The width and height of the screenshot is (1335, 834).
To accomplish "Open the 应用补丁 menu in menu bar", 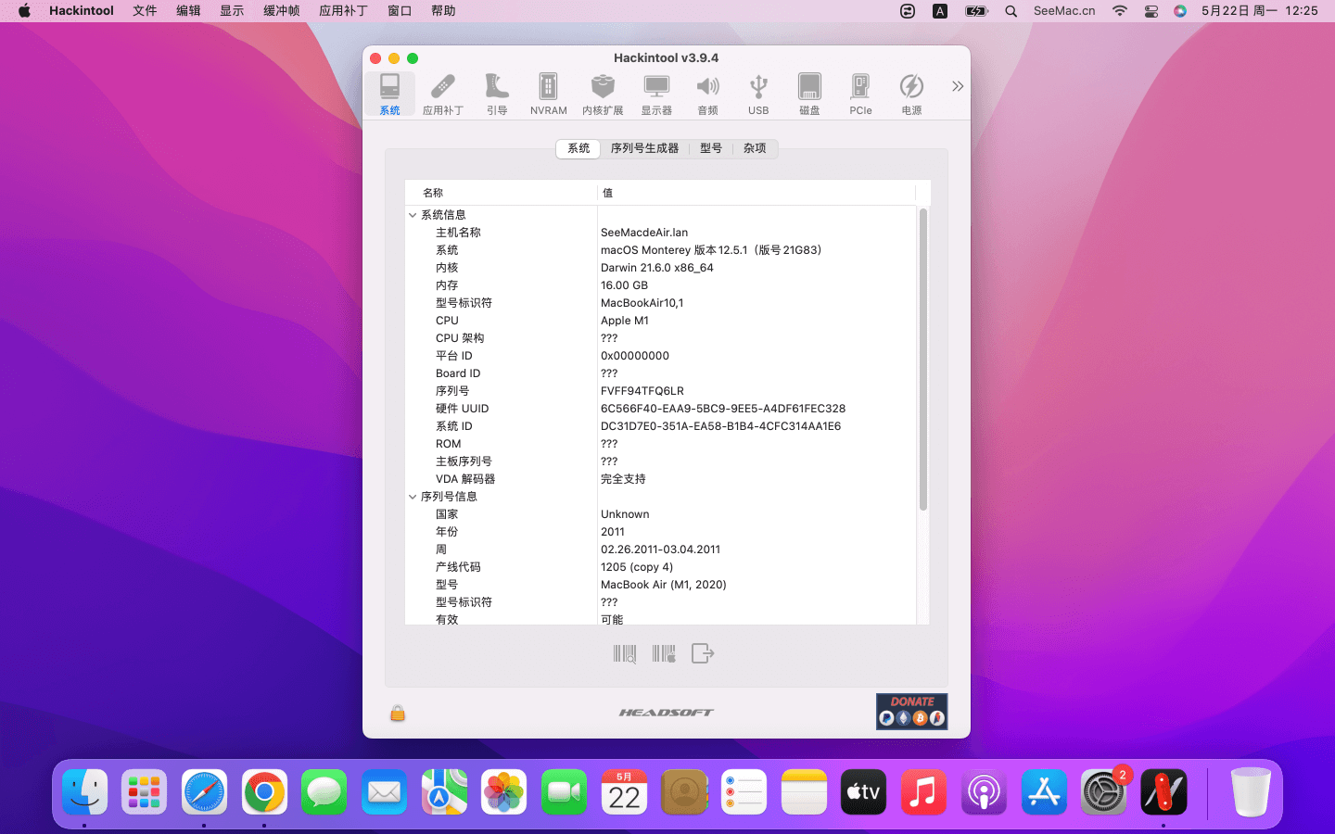I will click(x=343, y=11).
